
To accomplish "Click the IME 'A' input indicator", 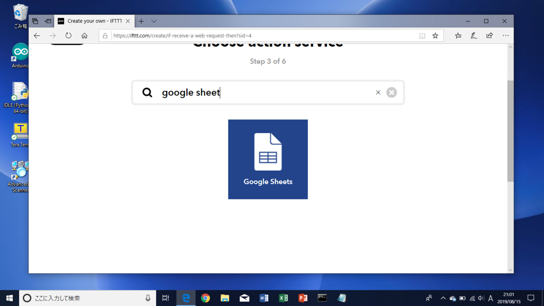I will 491,298.
